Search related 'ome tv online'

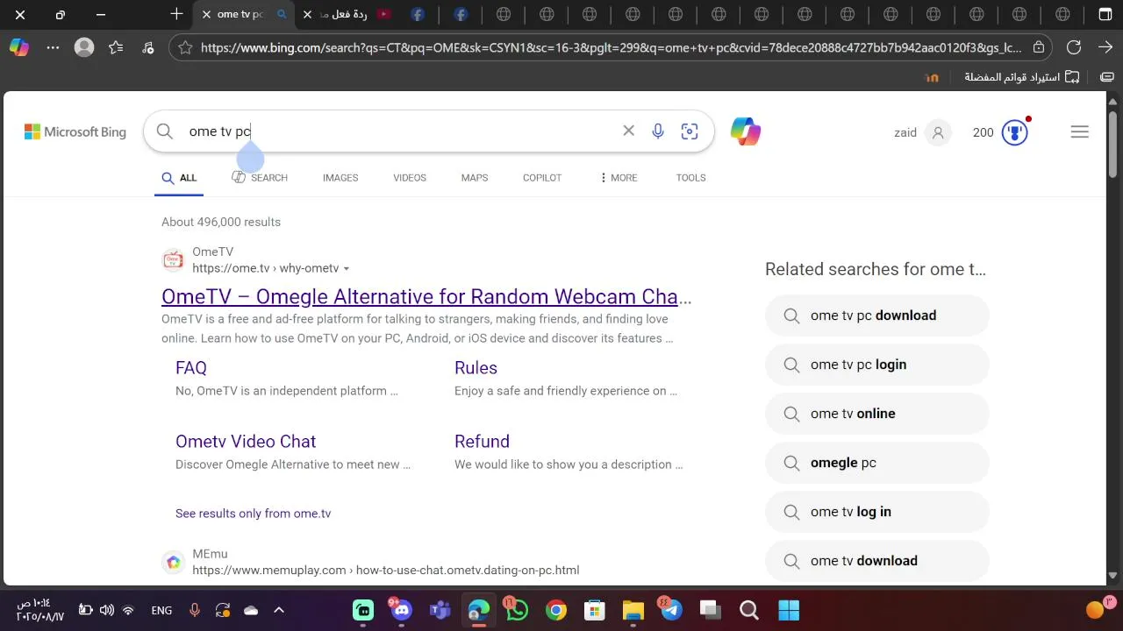[876, 414]
